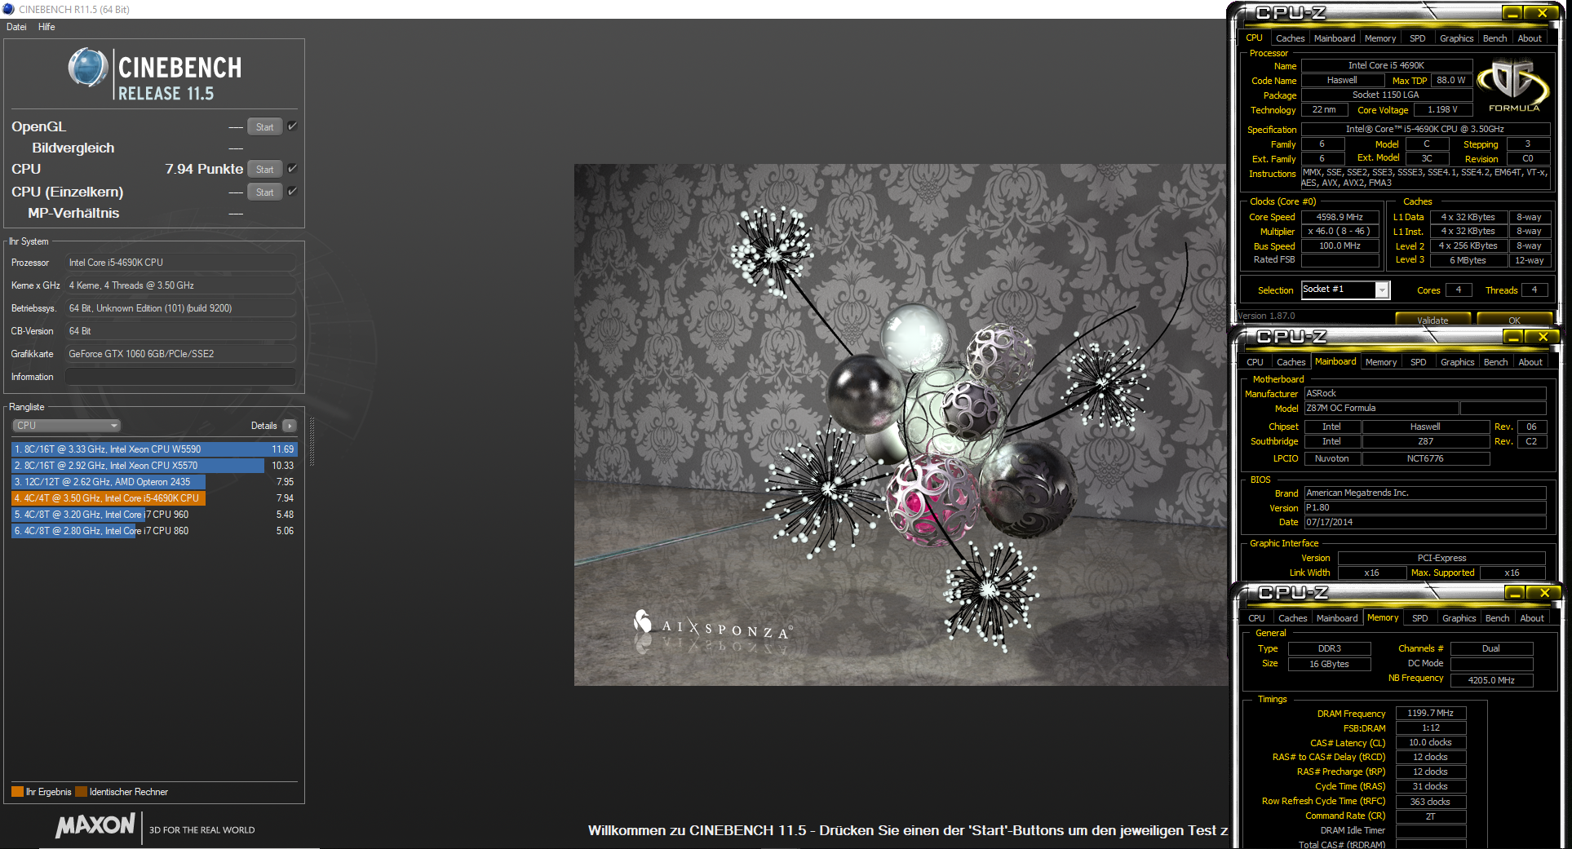
Task: Select ranking row Core i7 CPU 860
Action: tap(154, 531)
